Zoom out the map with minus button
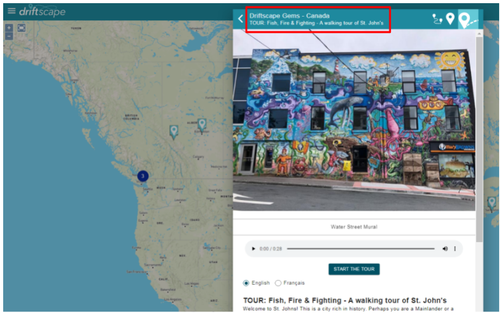 click(x=9, y=36)
